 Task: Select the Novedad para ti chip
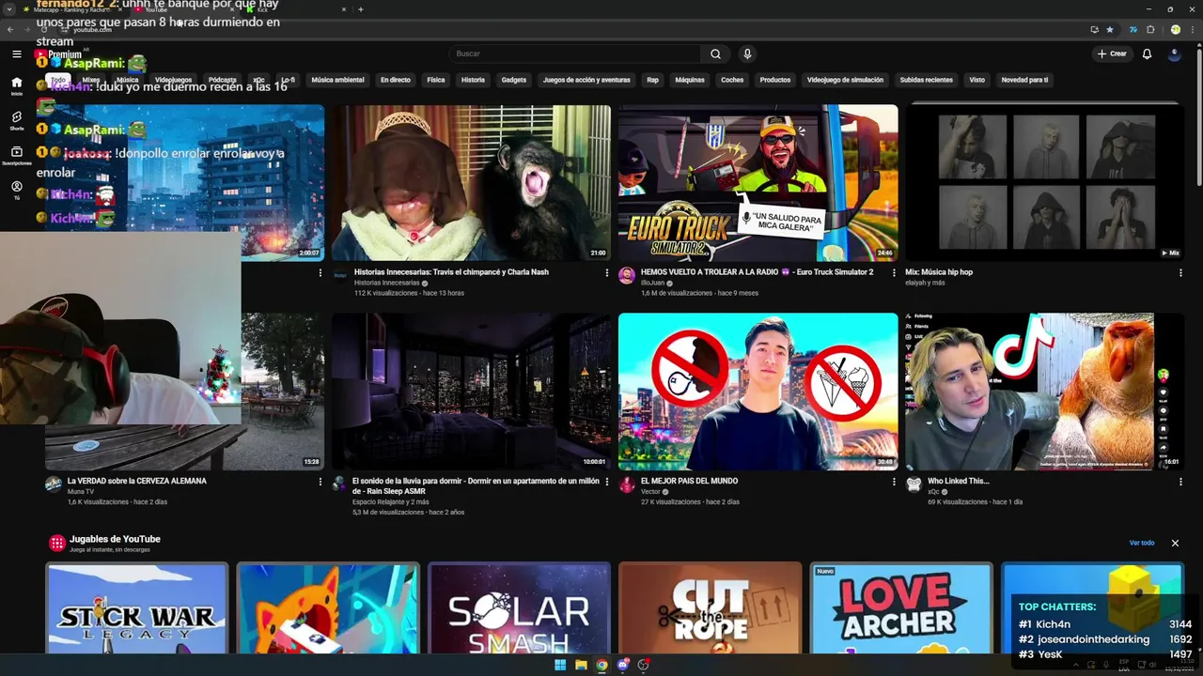[1024, 80]
